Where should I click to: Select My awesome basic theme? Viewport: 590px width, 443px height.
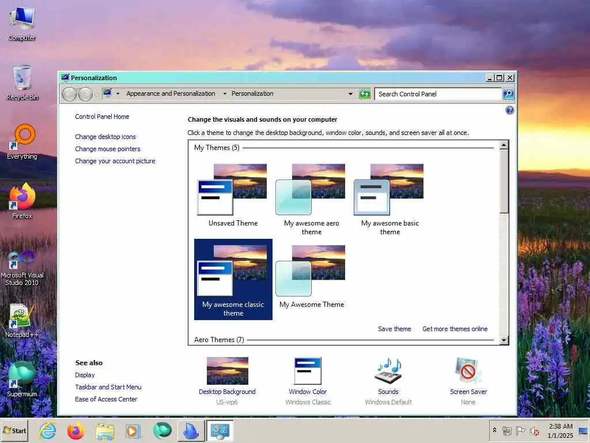390,199
